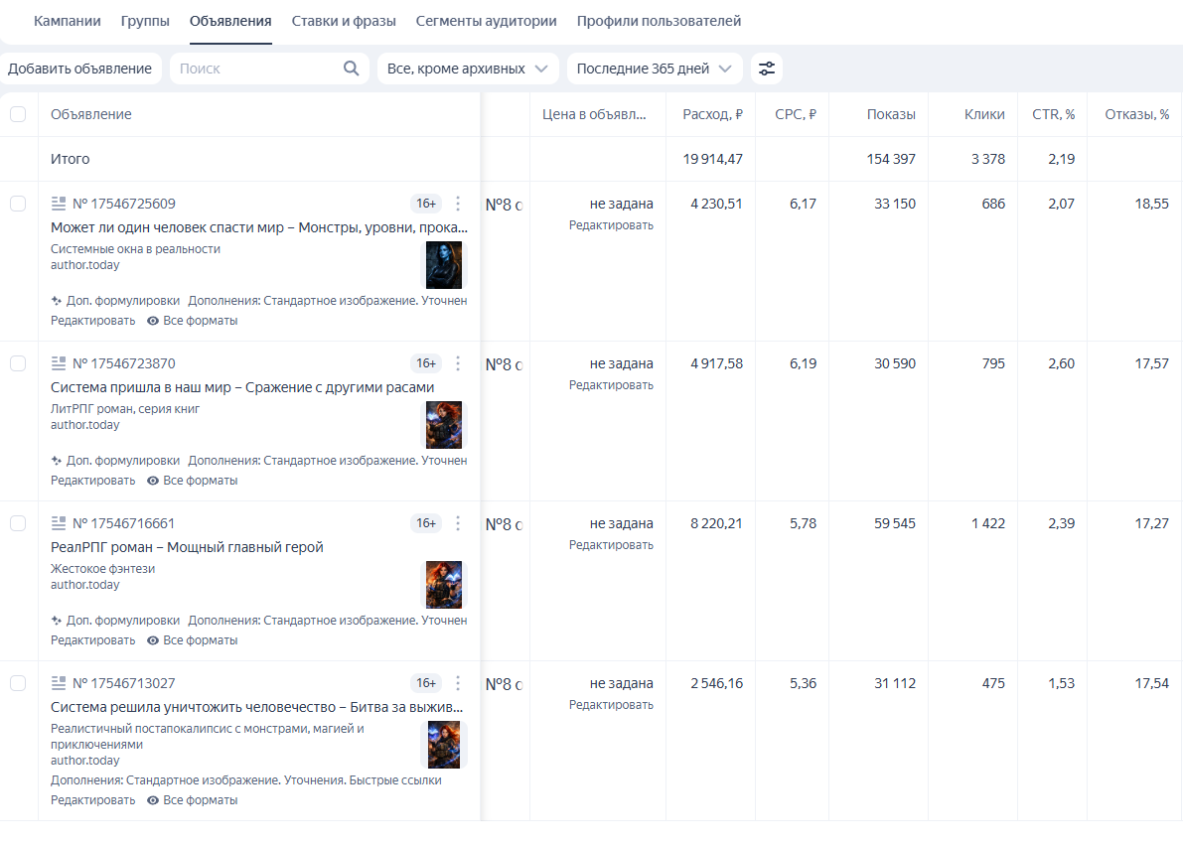Image resolution: width=1183 pixels, height=846 pixels.
Task: Expand the 'Все, кроме архивных' filter dropdown
Action: [x=468, y=69]
